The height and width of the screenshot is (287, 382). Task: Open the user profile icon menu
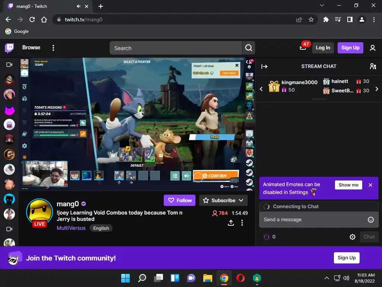tap(373, 48)
